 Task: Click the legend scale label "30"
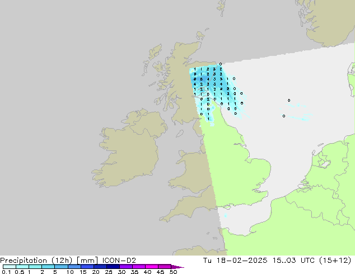122,272
